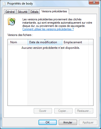Click the previous versions folder clock icon
Viewport: 101px width, 129px height.
[x=11, y=22]
